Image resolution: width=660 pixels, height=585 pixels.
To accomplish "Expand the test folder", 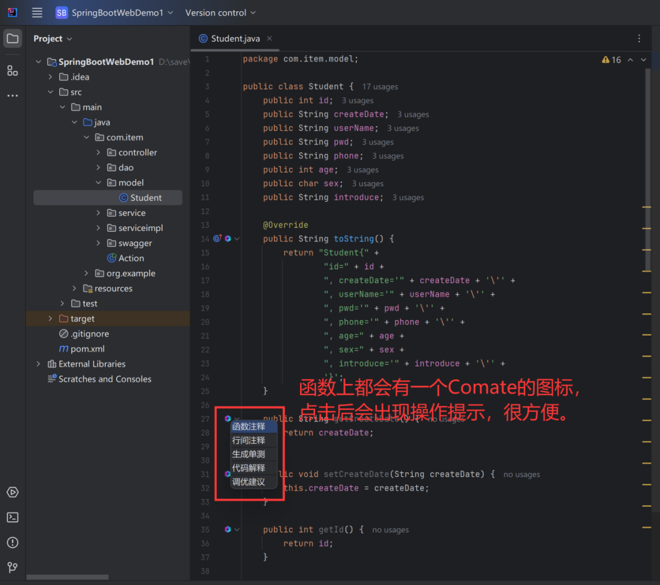I will pyautogui.click(x=62, y=304).
